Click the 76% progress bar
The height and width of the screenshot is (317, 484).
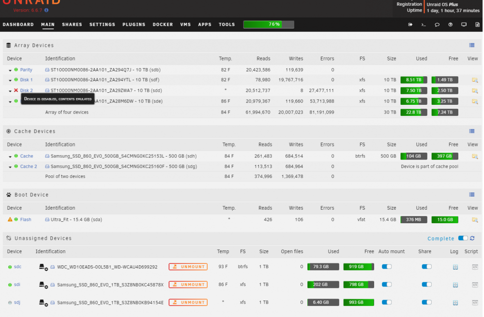coord(269,24)
